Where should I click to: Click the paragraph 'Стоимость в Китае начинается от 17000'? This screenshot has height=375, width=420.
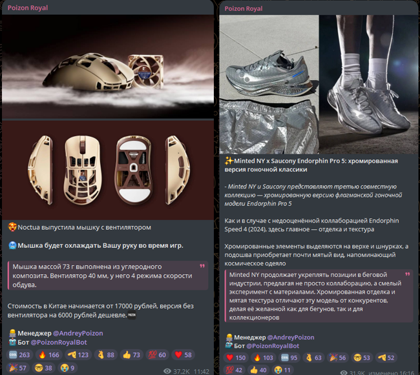pos(100,310)
